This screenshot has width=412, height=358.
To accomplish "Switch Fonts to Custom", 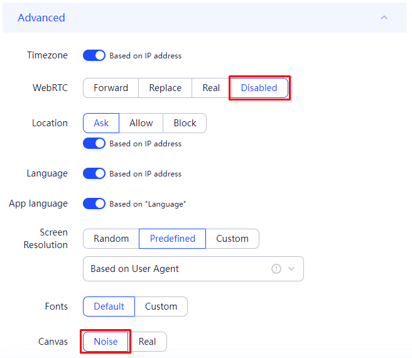I will 161,306.
